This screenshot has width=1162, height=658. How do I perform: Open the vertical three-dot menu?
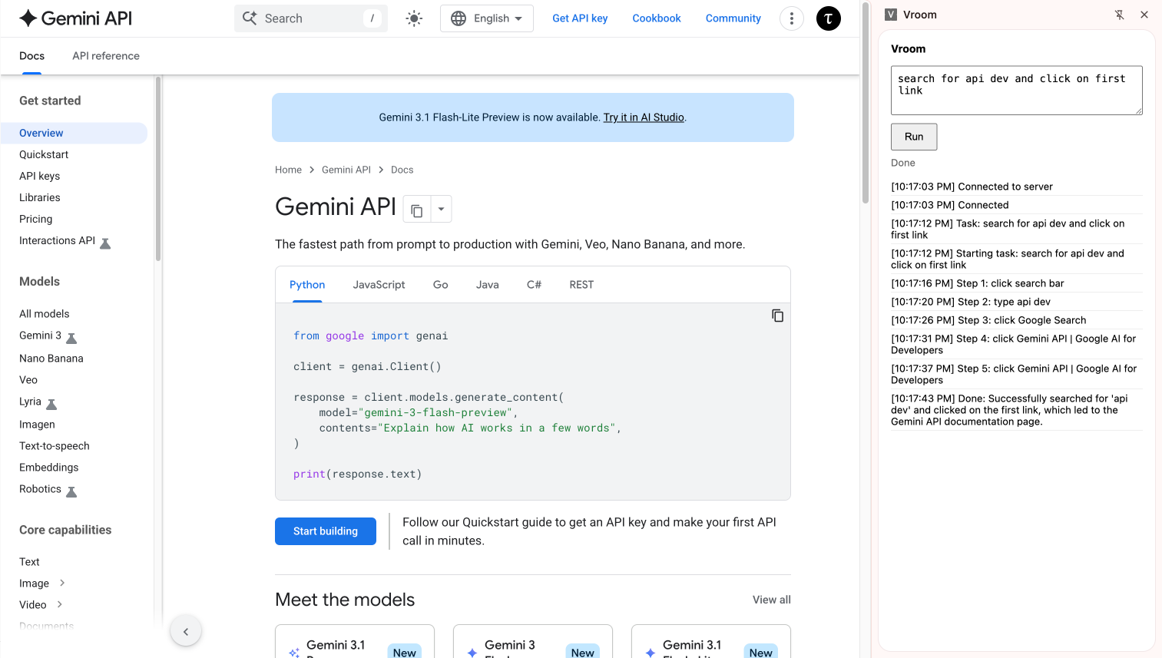(791, 18)
